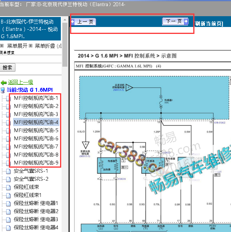This screenshot has width=231, height=232.
Task: Click the 搜索 search button
Action: pos(7,67)
